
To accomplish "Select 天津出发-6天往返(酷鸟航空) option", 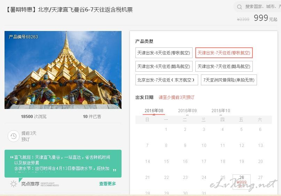I will point(164,66).
